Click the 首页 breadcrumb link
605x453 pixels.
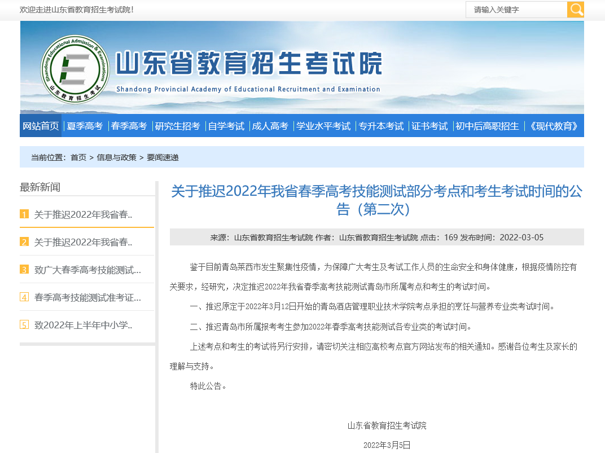pyautogui.click(x=78, y=157)
